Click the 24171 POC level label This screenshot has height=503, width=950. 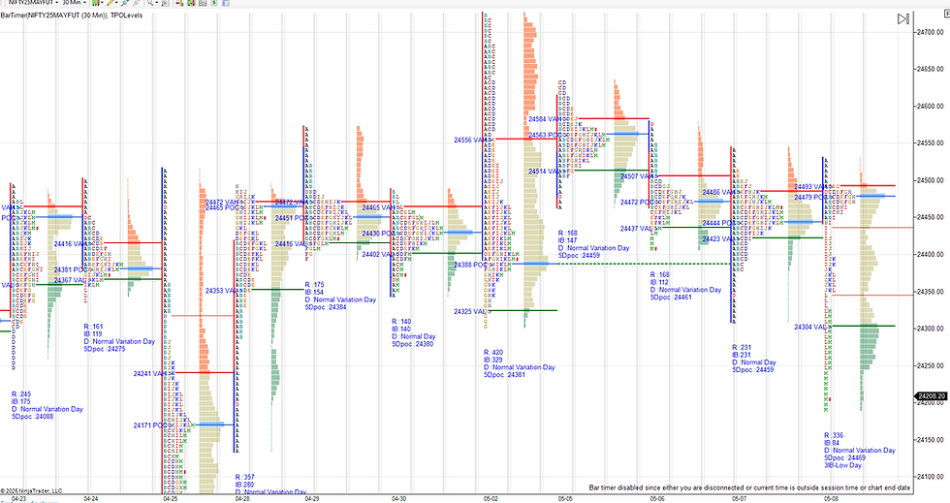tap(149, 425)
